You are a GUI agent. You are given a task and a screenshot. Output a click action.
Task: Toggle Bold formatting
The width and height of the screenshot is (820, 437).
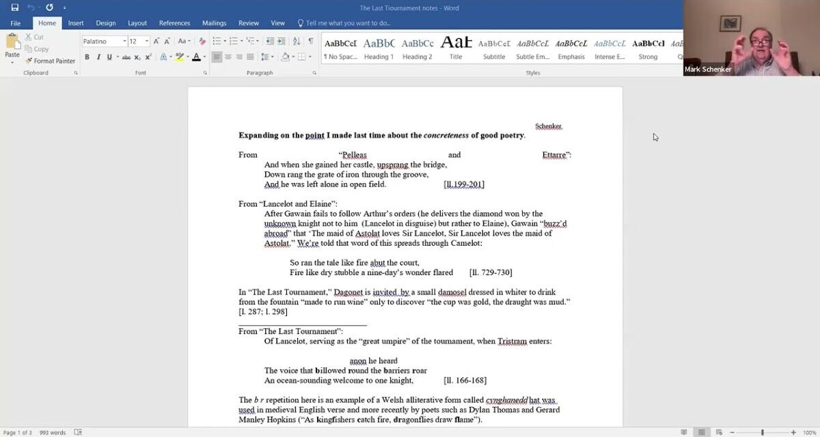[87, 57]
